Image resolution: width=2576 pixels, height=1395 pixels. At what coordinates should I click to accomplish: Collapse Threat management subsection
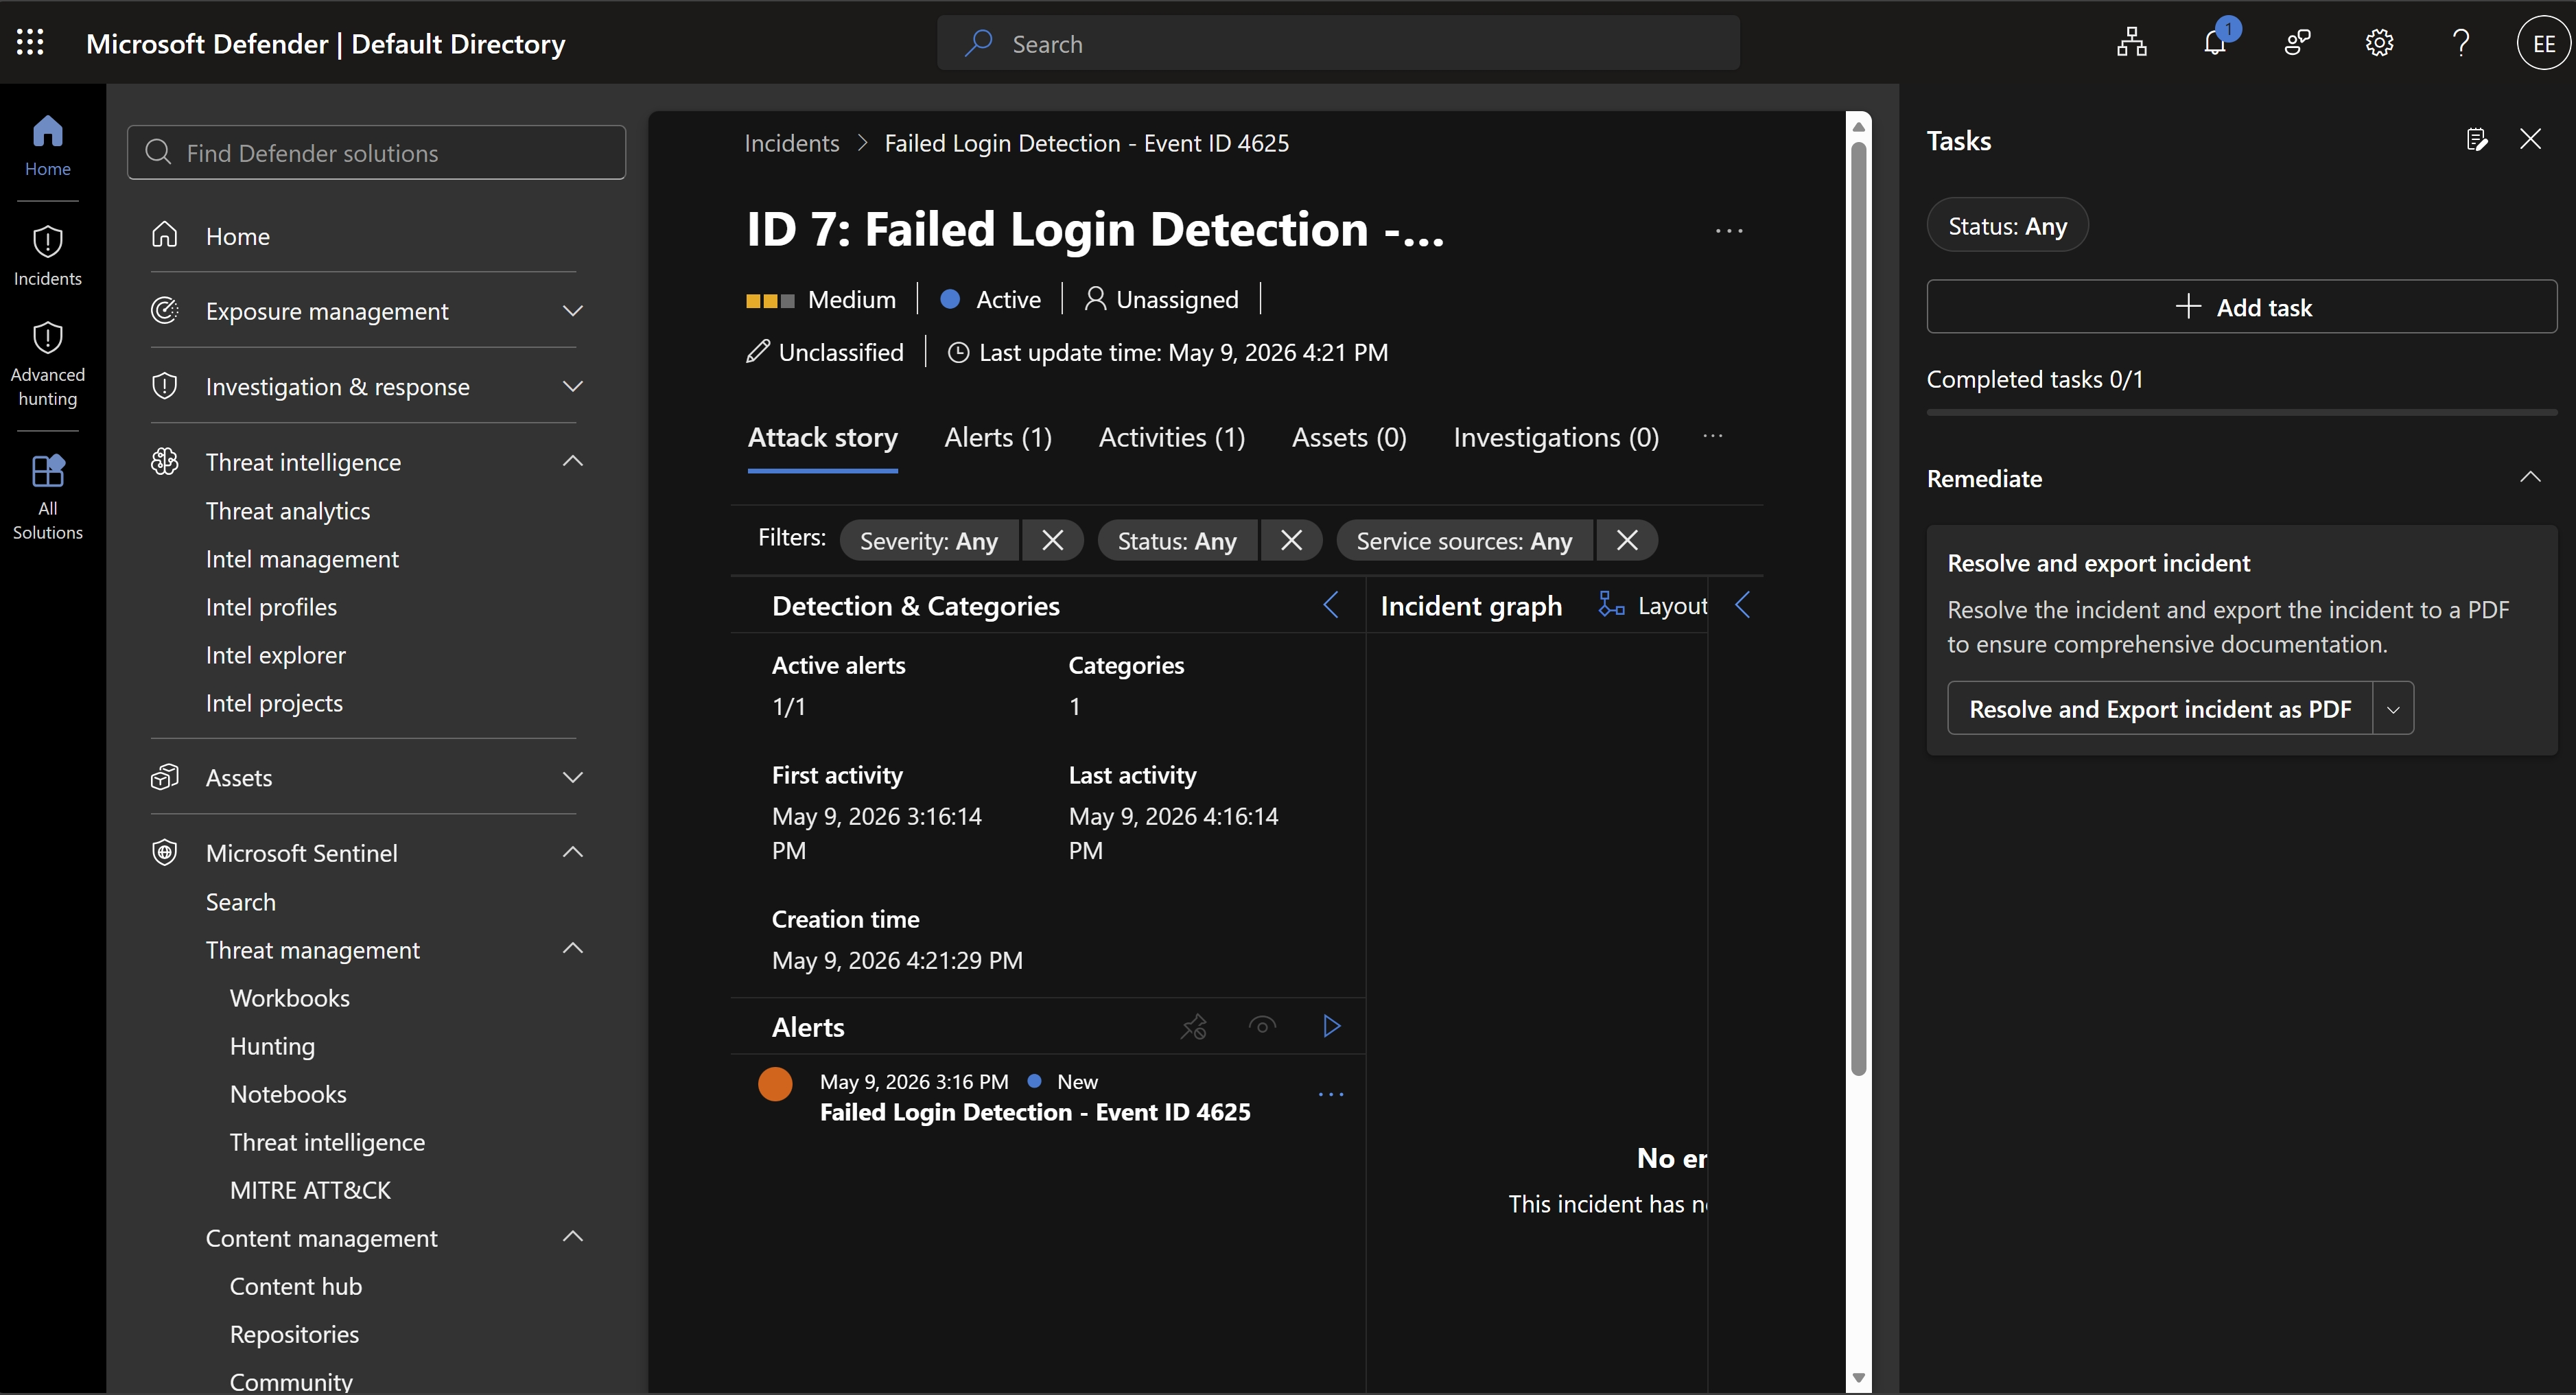click(573, 948)
